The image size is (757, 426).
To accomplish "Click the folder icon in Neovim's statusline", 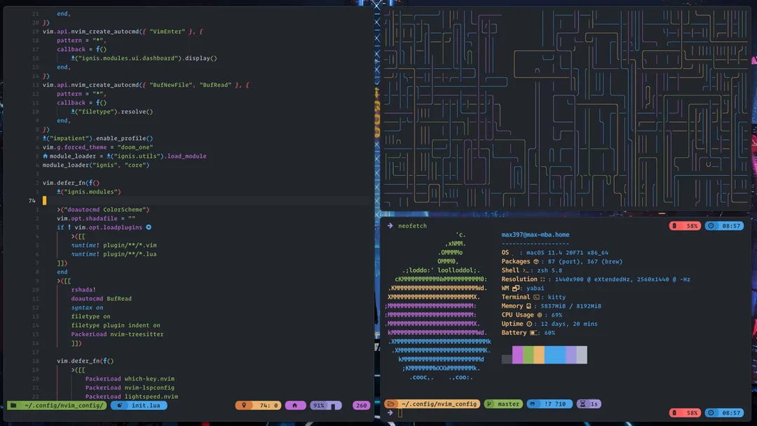I will click(13, 405).
